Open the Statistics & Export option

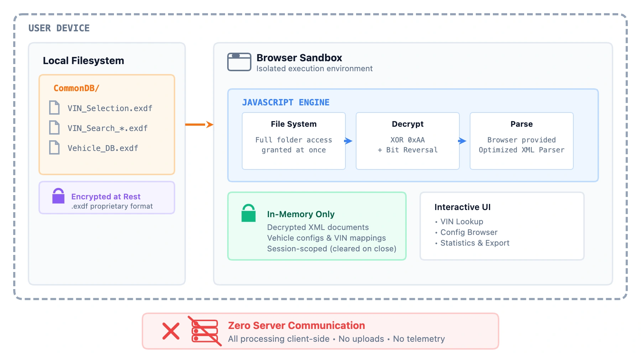(x=475, y=243)
